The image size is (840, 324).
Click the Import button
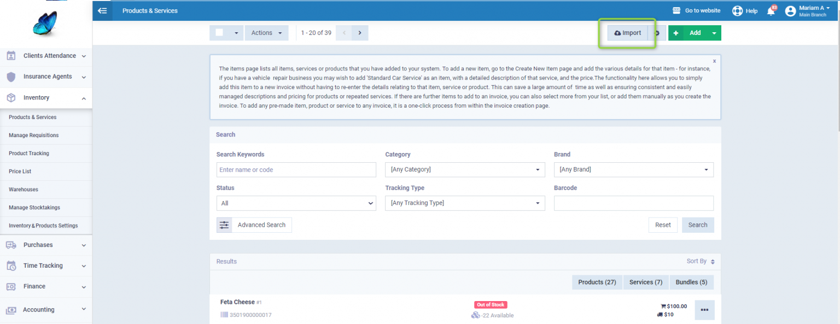click(x=628, y=33)
